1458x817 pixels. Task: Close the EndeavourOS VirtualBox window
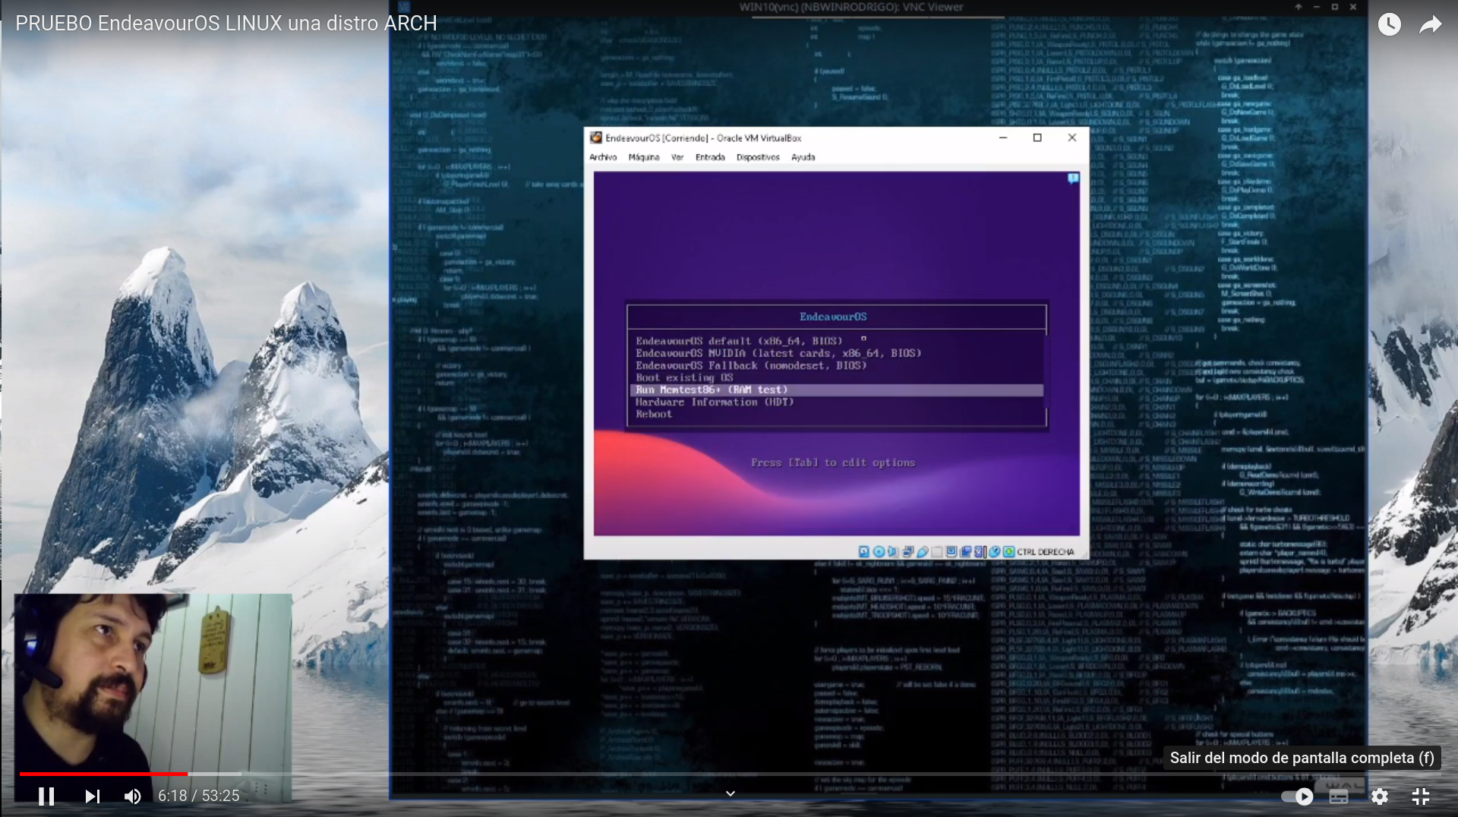coord(1072,137)
